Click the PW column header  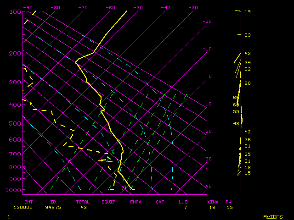point(228,202)
